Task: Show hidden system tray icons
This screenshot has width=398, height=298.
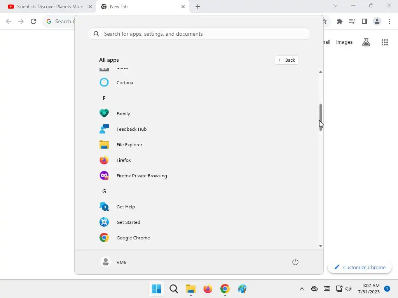Action: pos(302,289)
